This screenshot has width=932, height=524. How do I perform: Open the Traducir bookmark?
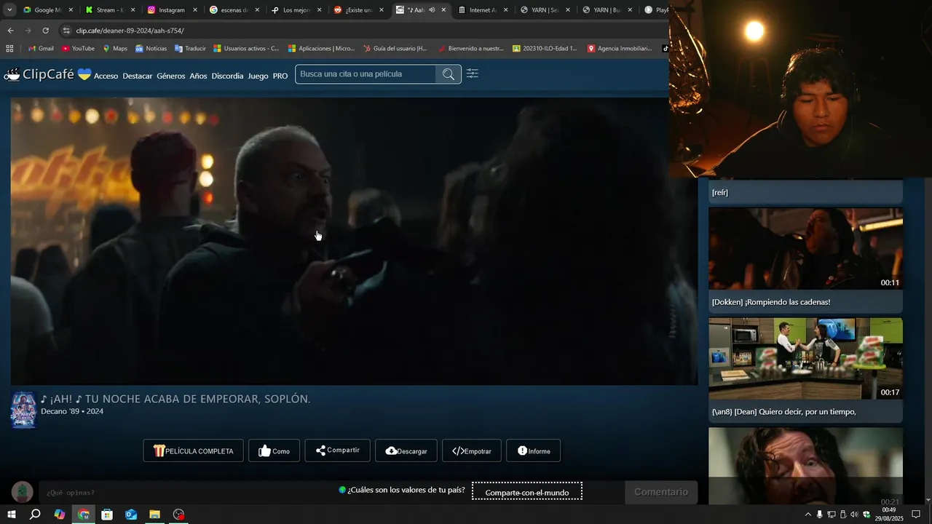click(190, 49)
